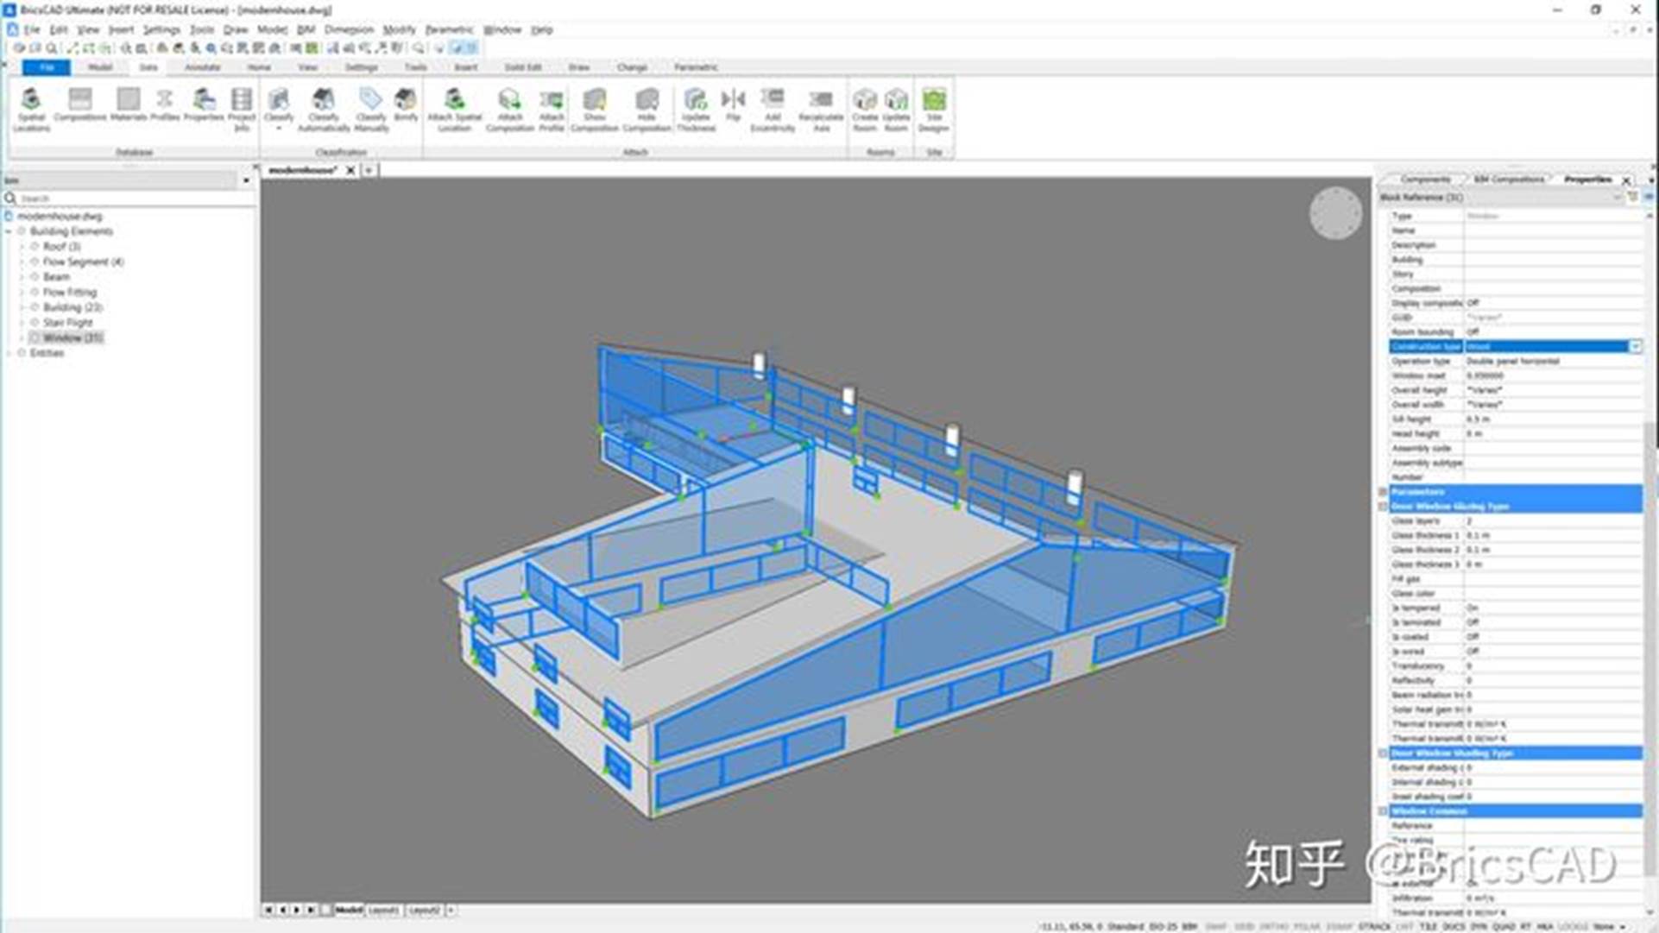1659x933 pixels.
Task: Click Update Room icon
Action: coord(896,109)
